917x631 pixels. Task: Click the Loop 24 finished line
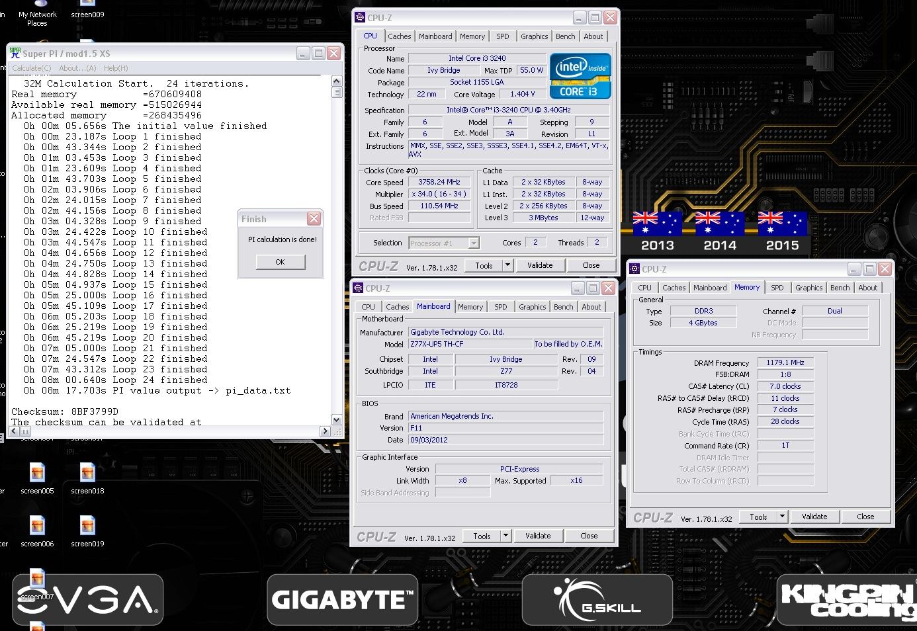[x=116, y=380]
